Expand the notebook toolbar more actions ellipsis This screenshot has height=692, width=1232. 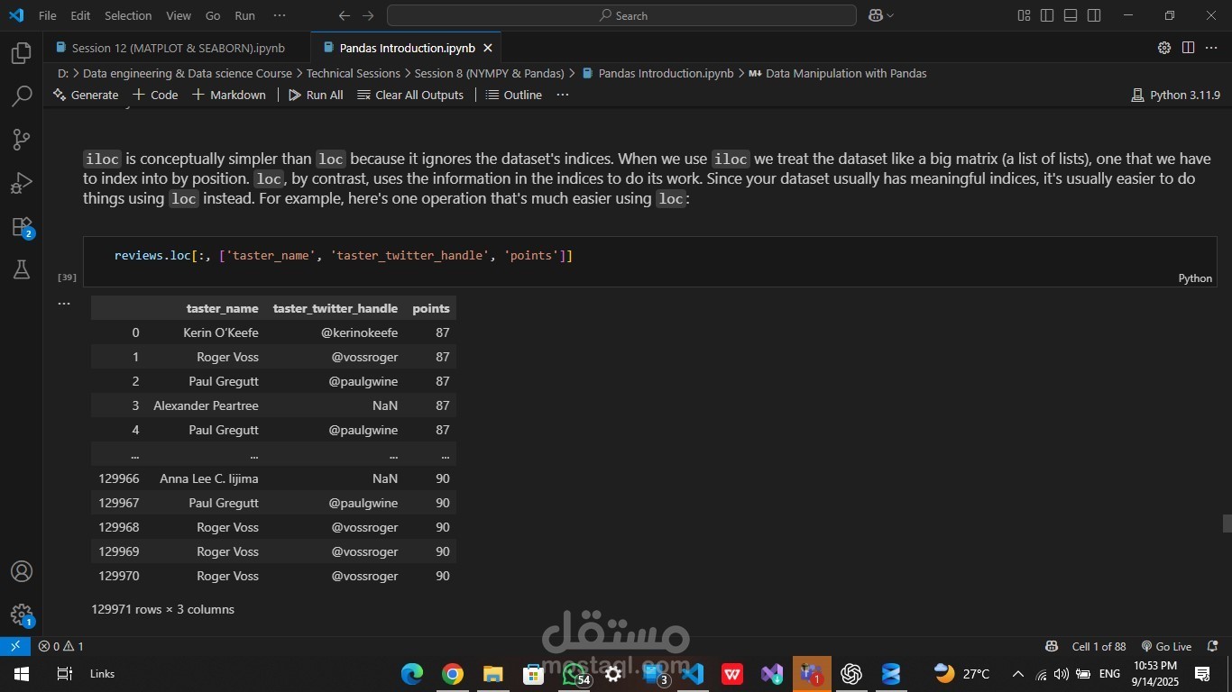(x=563, y=95)
